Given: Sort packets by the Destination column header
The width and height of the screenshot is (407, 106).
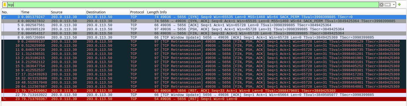Looking at the screenshot, I should click(x=107, y=12).
